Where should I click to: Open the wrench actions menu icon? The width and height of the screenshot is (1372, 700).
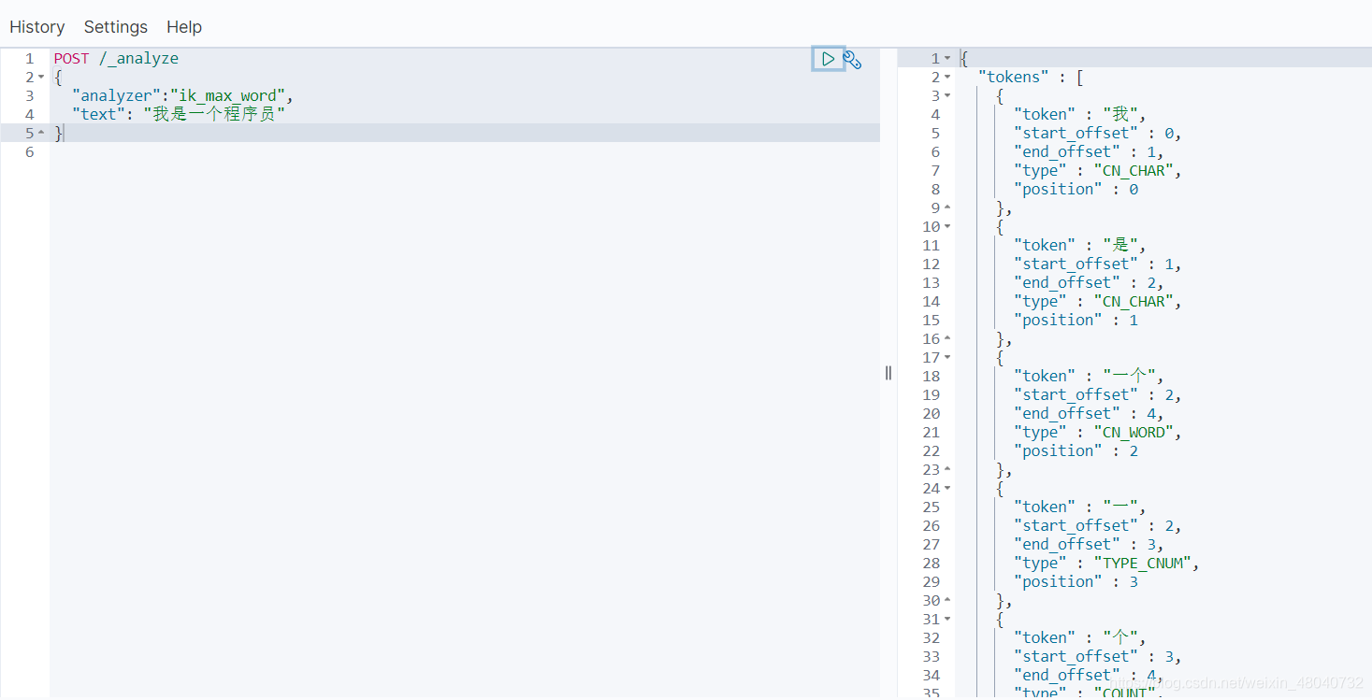coord(852,60)
